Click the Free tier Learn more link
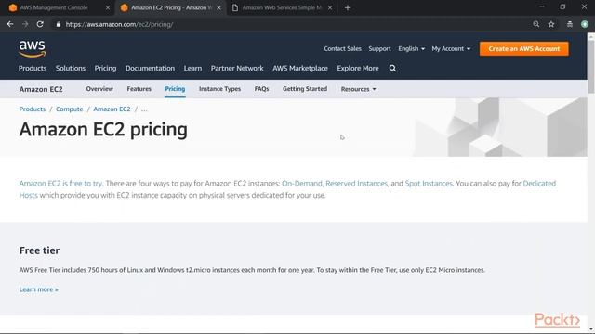Screen dimensions: 595x334 39,289
